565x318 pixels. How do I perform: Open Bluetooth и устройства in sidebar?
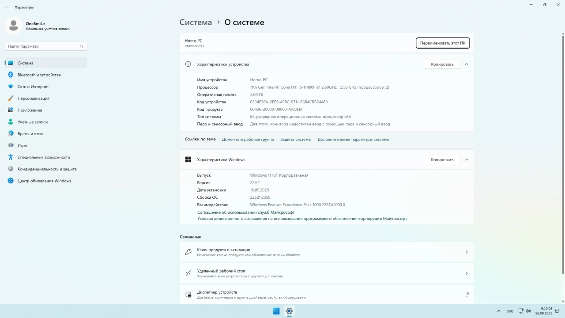coord(46,75)
